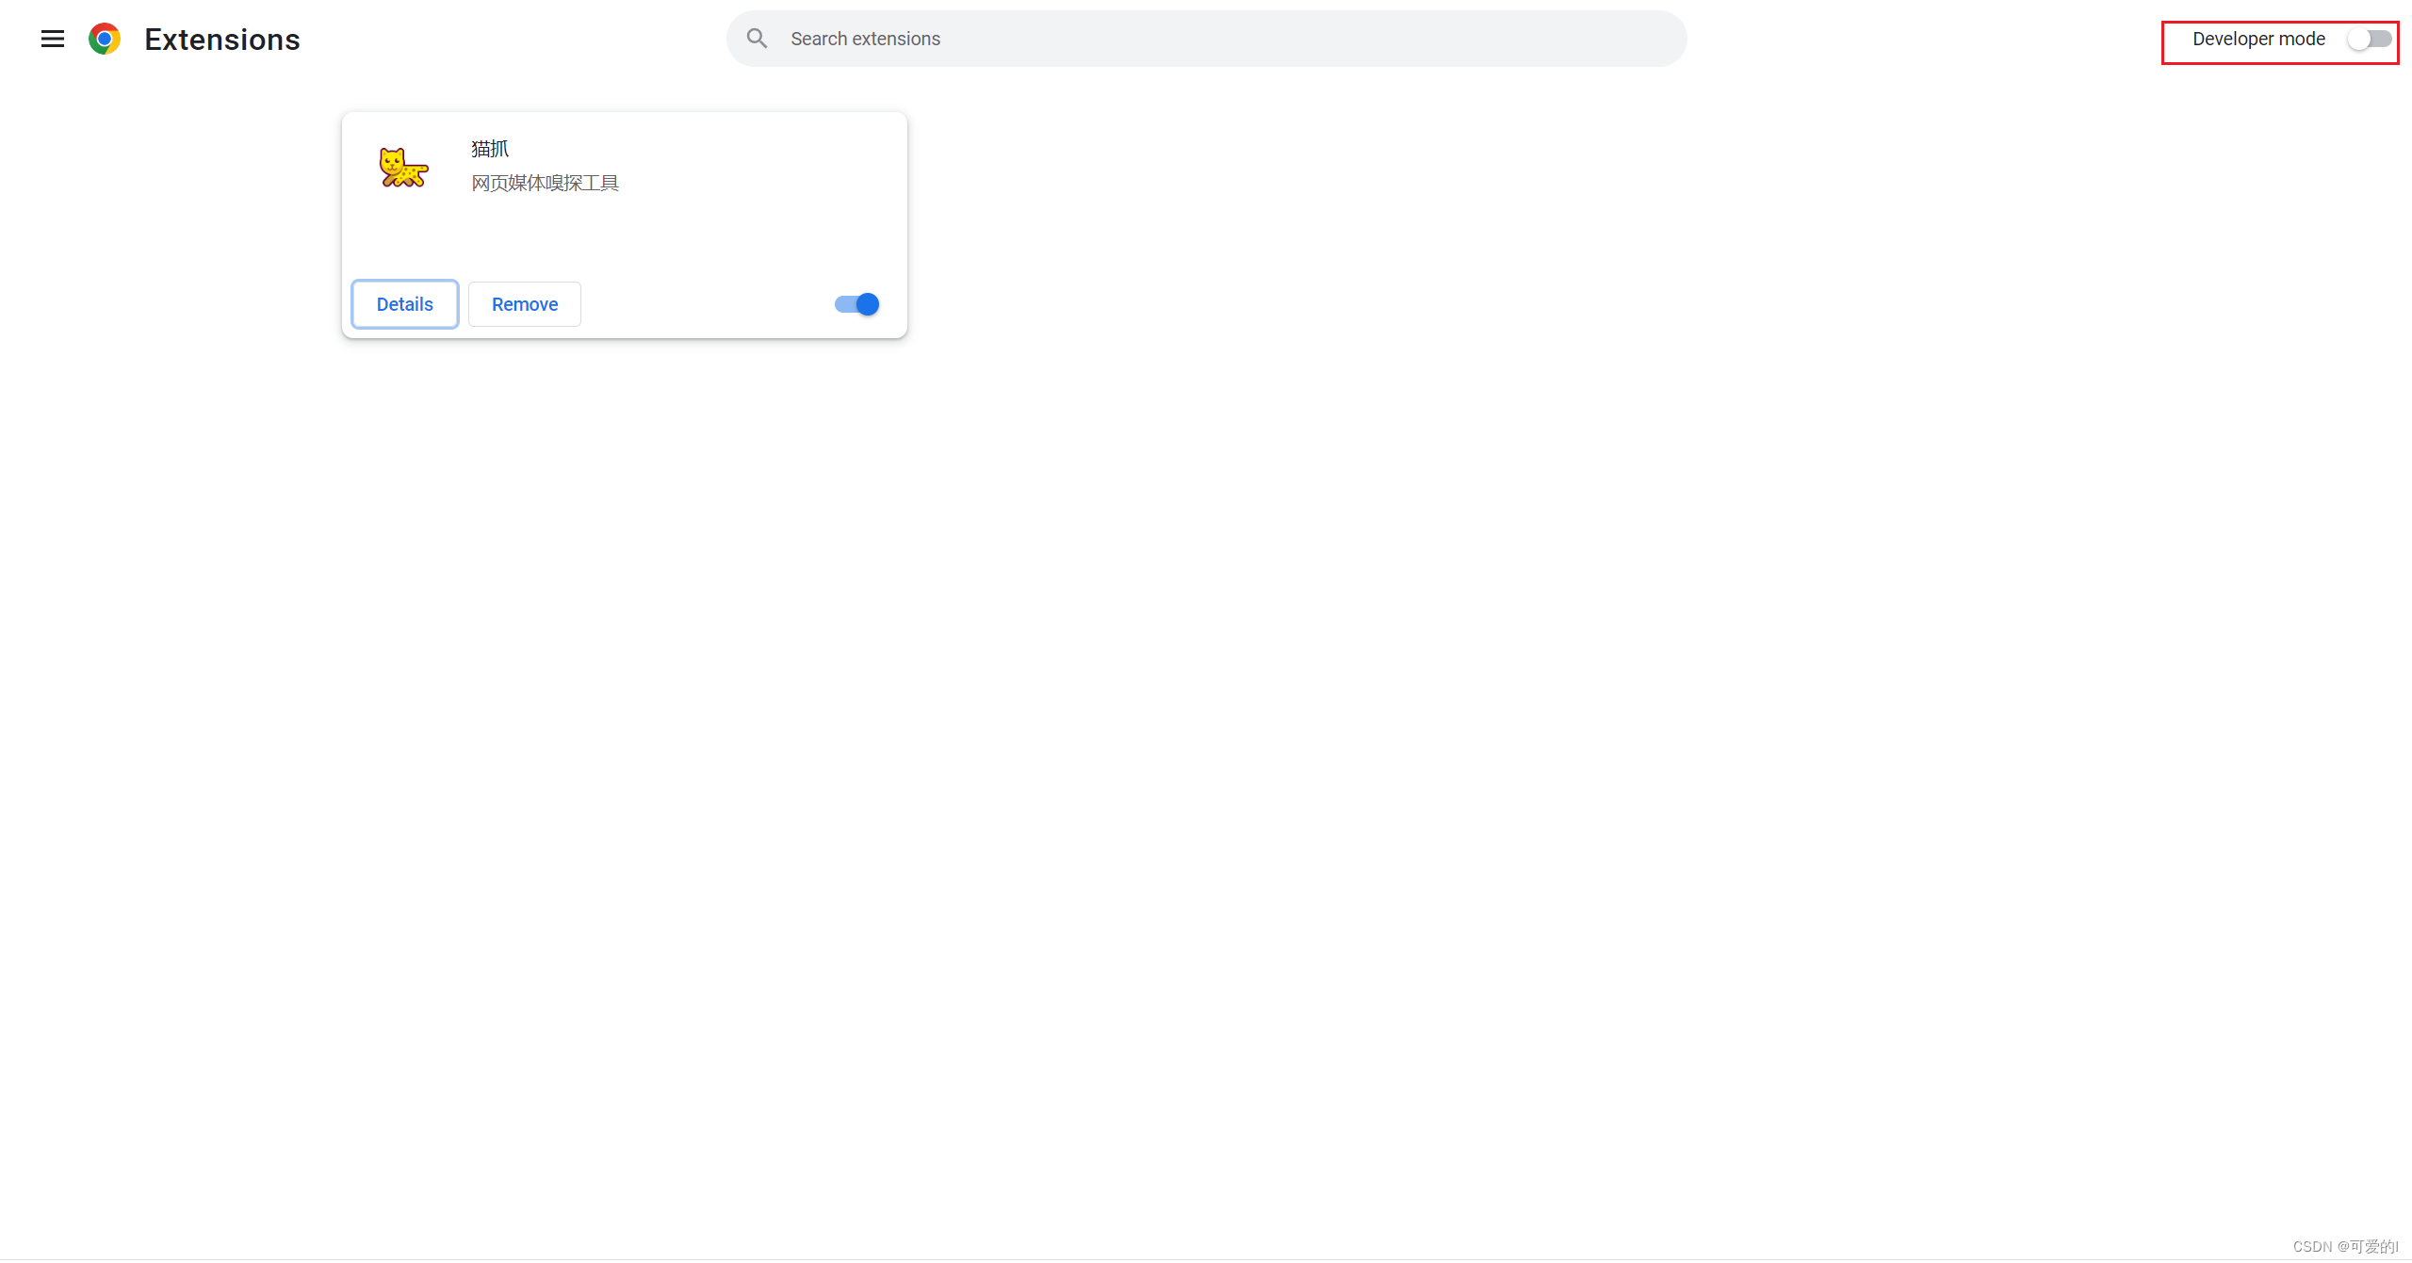The width and height of the screenshot is (2412, 1263).
Task: Select the 猫抓 extension name text
Action: point(490,149)
